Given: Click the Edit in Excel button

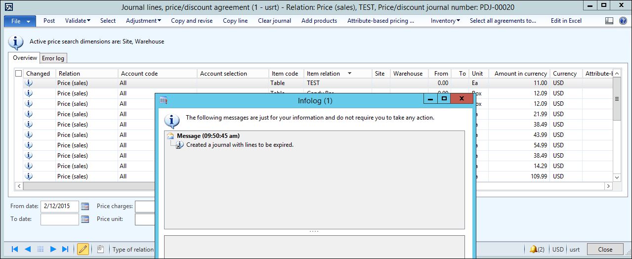Looking at the screenshot, I should [566, 21].
